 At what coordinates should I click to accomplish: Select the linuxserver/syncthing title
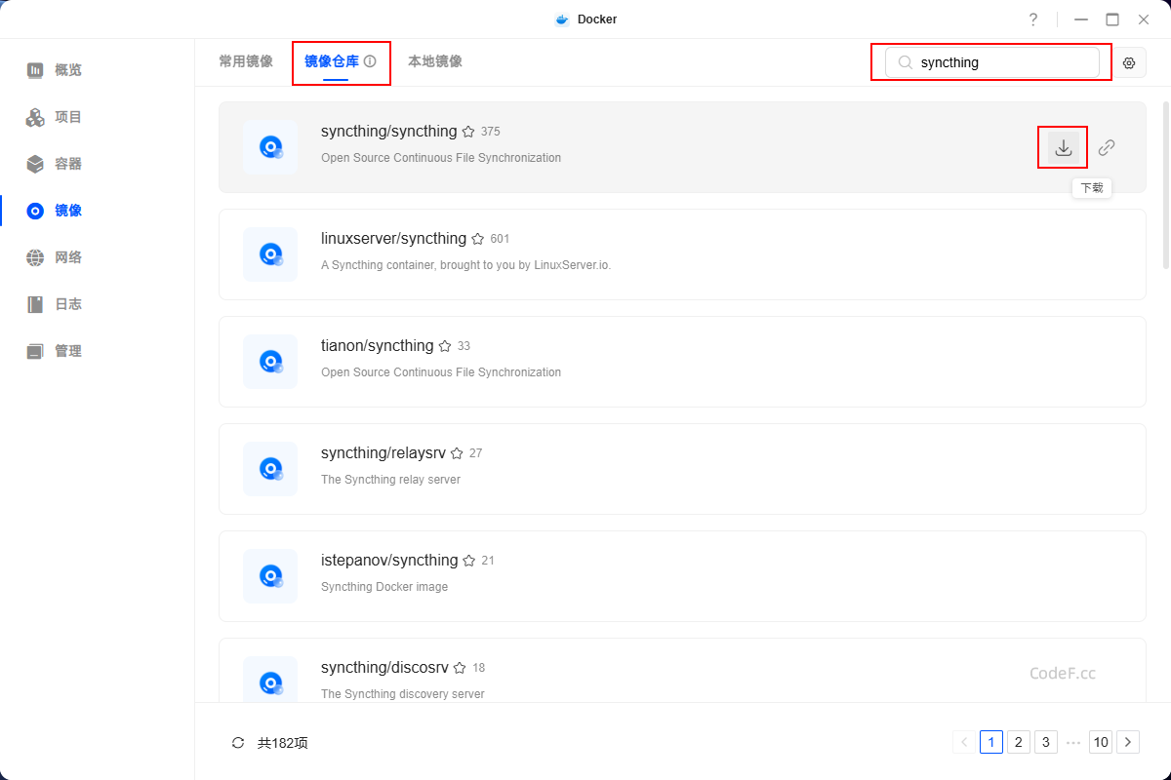[393, 239]
